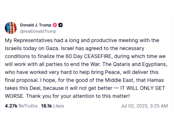Screen dimensions: 173x130
Task: View the 4.27k ReTruths number
Action: [11, 106]
